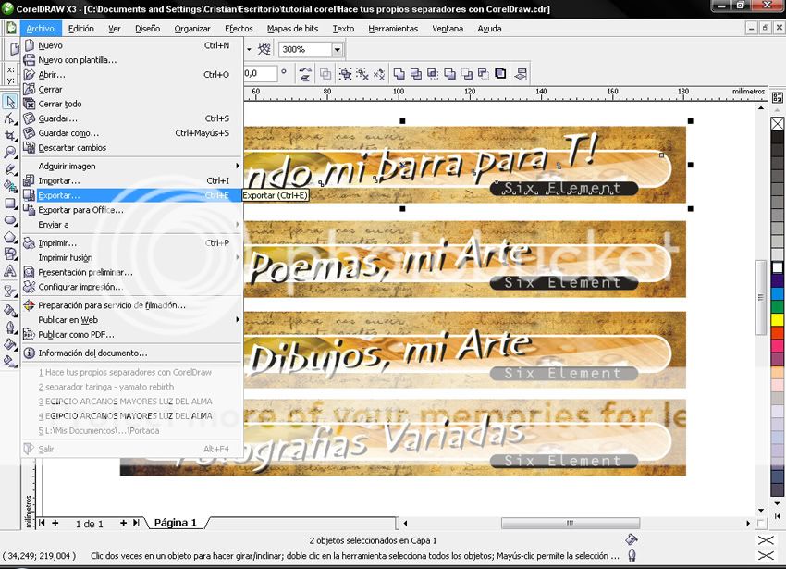Go to the last page button
Image resolution: width=786 pixels, height=569 pixels.
tap(136, 523)
